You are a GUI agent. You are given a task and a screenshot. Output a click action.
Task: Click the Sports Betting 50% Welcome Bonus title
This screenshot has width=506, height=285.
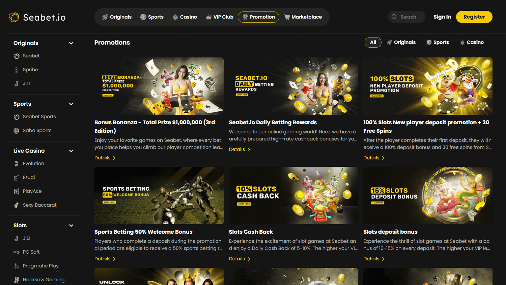pyautogui.click(x=143, y=232)
